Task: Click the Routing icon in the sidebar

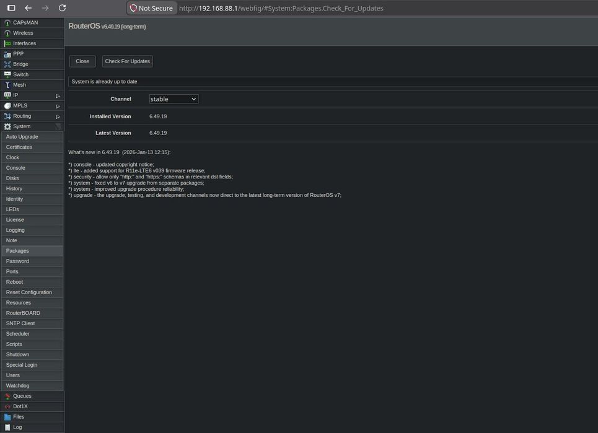Action: 7,116
